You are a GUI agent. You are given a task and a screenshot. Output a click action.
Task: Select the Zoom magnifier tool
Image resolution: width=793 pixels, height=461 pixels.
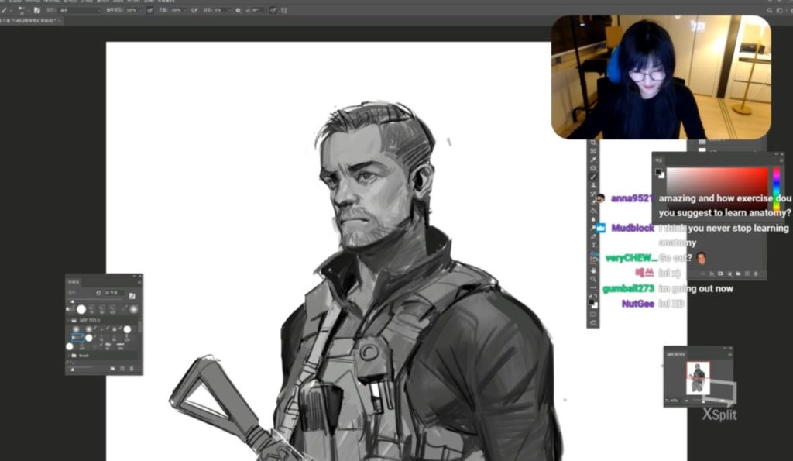click(593, 279)
